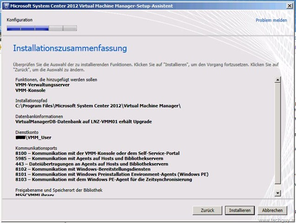Click the summary scrollbar down arrow
The width and height of the screenshot is (296, 223).
tap(277, 193)
